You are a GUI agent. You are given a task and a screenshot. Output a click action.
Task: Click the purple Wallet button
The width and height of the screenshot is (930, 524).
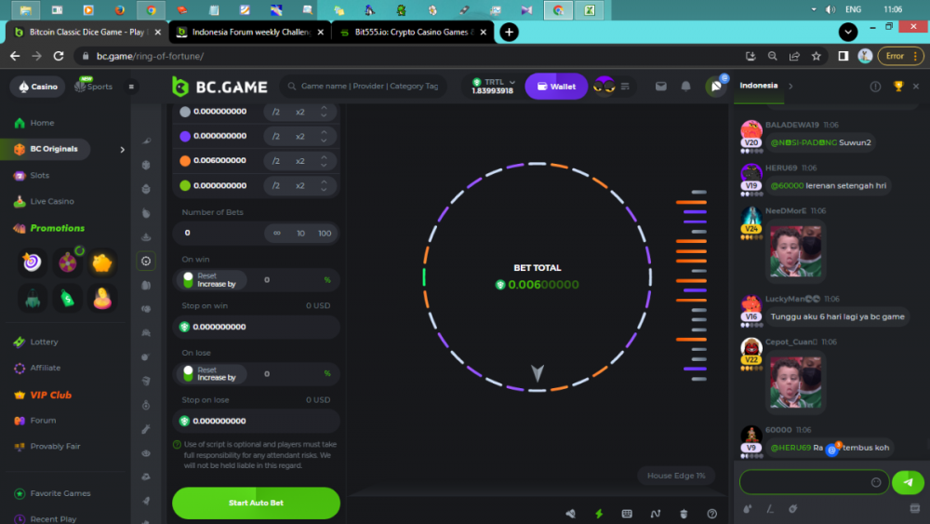coord(556,87)
